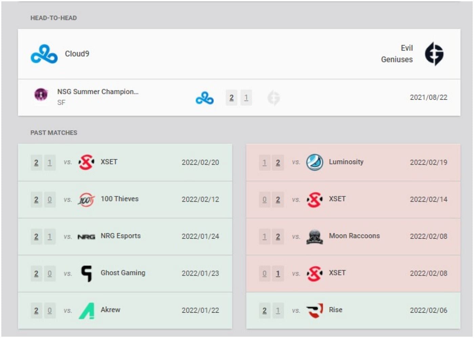Image resolution: width=474 pixels, height=338 pixels.
Task: Click the XSET logo dated 2022/02/14
Action: pyautogui.click(x=315, y=199)
